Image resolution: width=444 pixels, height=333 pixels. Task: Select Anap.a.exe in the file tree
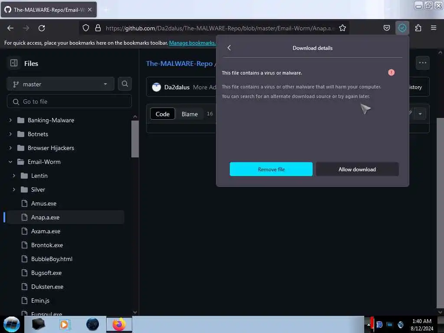click(x=65, y=217)
